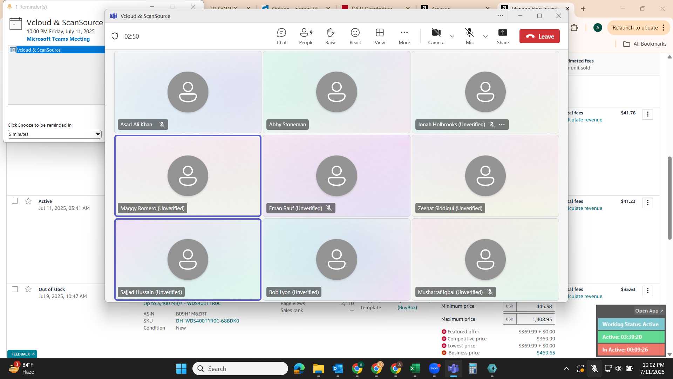The width and height of the screenshot is (673, 379).
Task: Open the React emoji menu
Action: 355,36
